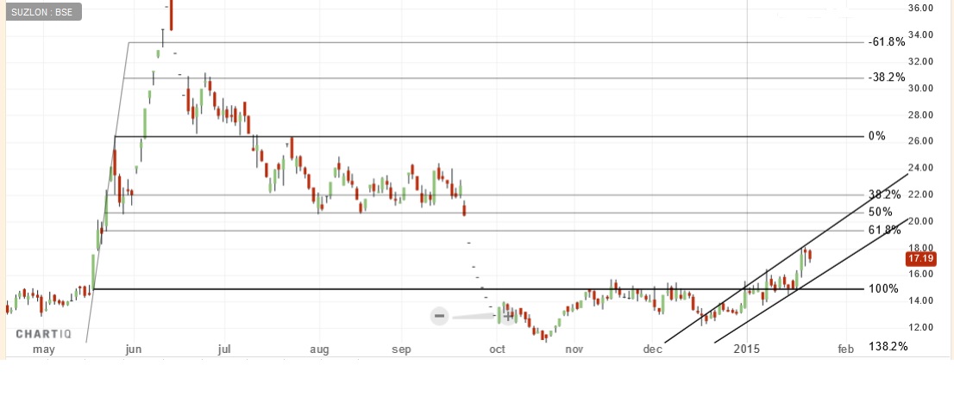The height and width of the screenshot is (396, 954).
Task: Click the jun label on time axis
Action: (133, 350)
